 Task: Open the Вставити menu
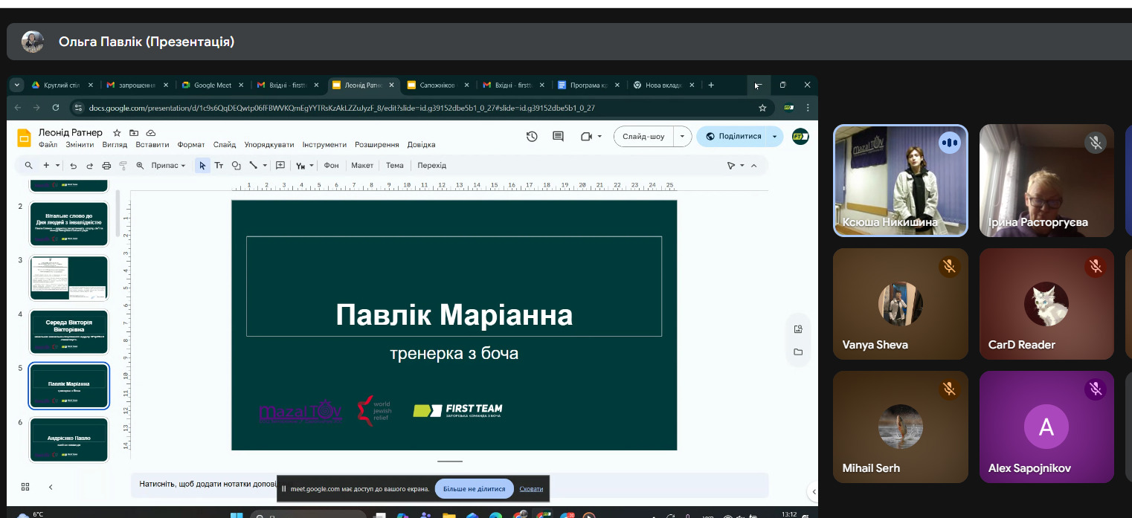click(x=152, y=145)
